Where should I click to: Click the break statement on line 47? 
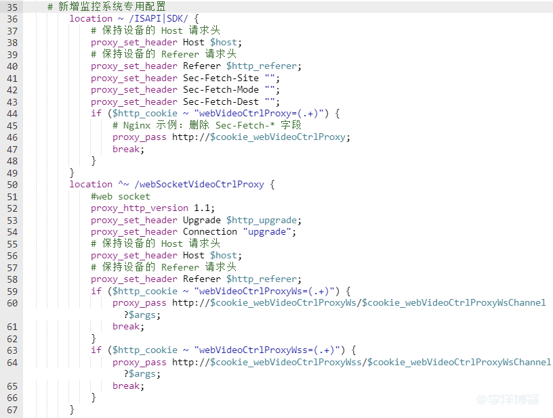pos(128,149)
